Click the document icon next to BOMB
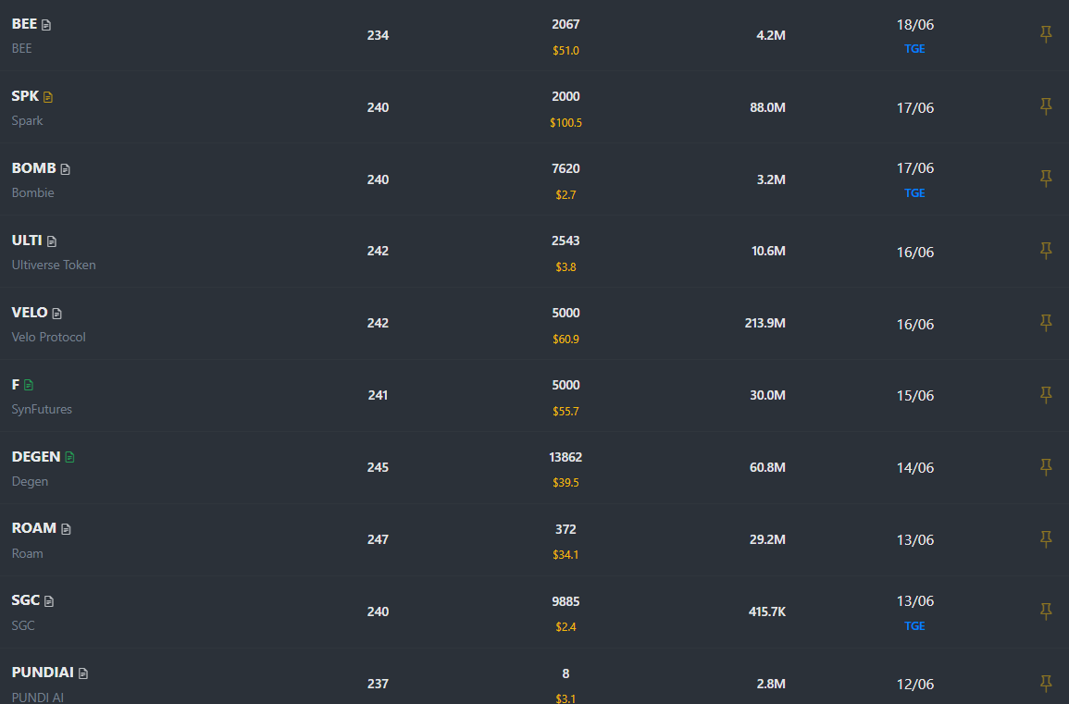The image size is (1069, 704). pyautogui.click(x=66, y=169)
